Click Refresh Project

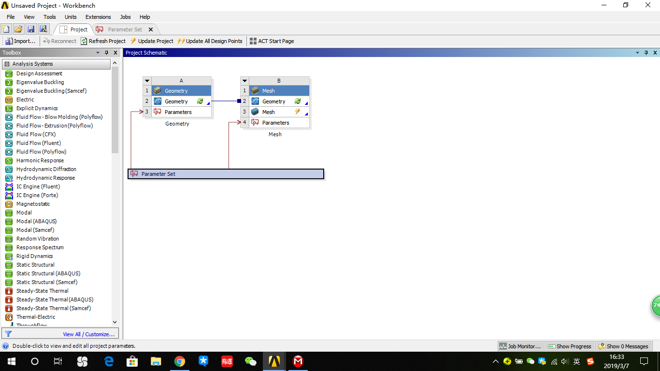pyautogui.click(x=103, y=41)
